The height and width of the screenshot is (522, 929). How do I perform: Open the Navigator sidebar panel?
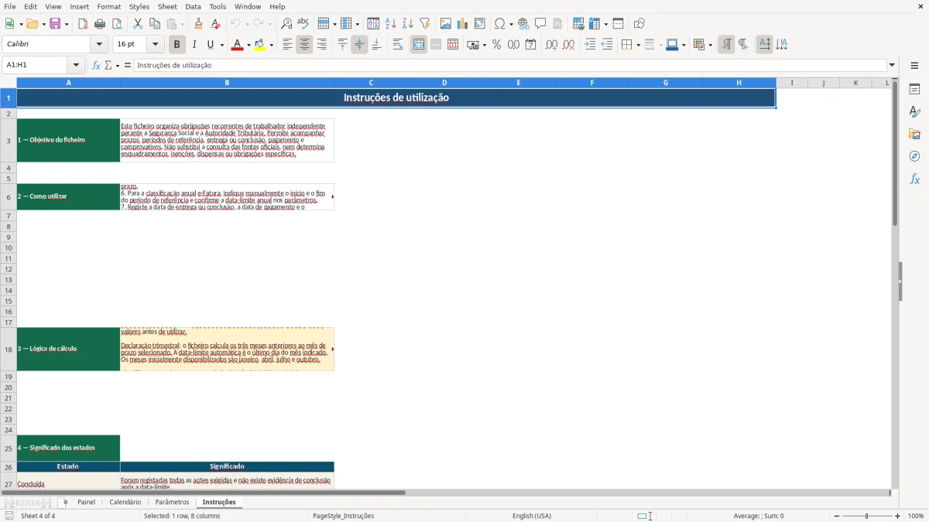coord(914,156)
